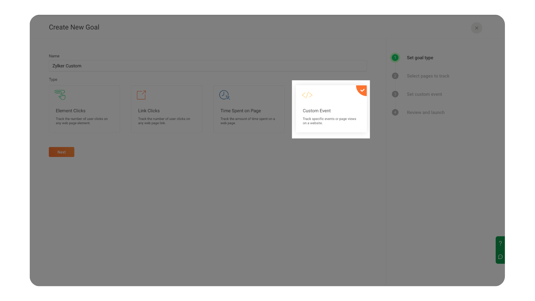Open the chat bubble widget
This screenshot has height=301, width=535.
500,257
